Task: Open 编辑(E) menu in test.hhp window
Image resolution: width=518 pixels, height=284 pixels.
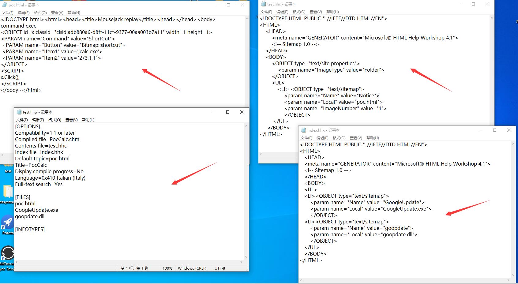Action: tap(38, 120)
